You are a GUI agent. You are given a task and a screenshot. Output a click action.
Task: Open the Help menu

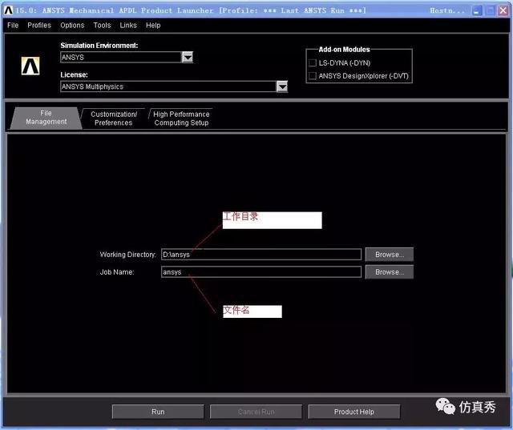click(x=153, y=25)
